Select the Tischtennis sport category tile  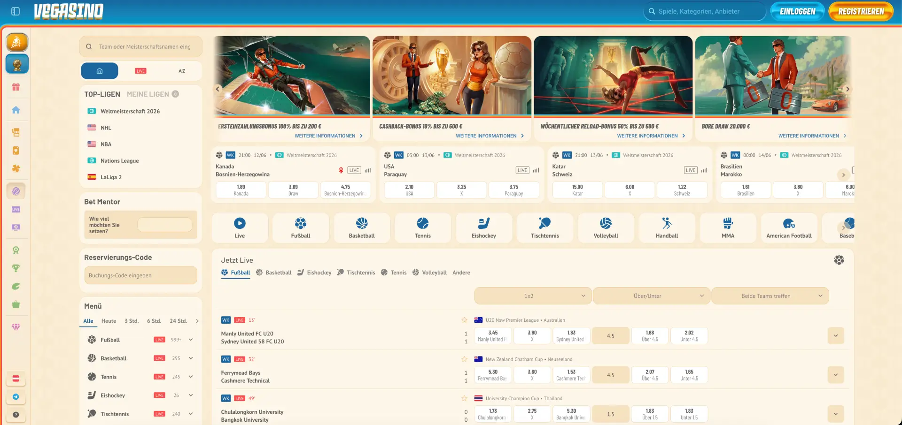tap(545, 228)
